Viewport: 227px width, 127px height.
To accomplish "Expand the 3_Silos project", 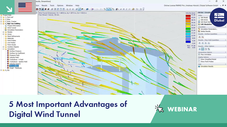I will pos(1,19).
